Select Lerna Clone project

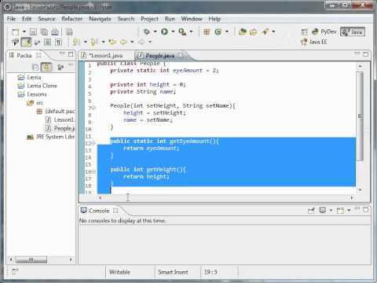pos(37,86)
